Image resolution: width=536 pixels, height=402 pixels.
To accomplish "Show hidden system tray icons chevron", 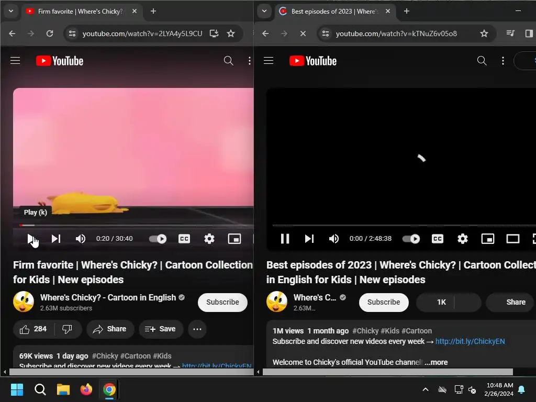I will [x=426, y=389].
